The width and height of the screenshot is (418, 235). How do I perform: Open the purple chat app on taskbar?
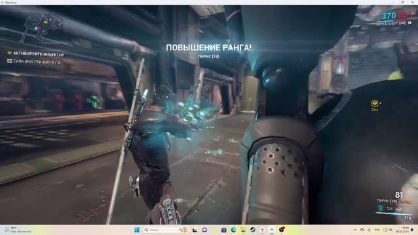coord(204,230)
